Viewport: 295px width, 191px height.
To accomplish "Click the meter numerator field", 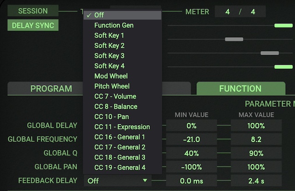I will coord(227,12).
